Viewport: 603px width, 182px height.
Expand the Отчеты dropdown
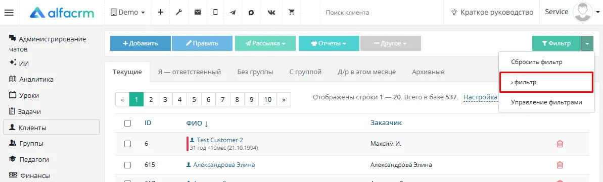[x=329, y=43]
